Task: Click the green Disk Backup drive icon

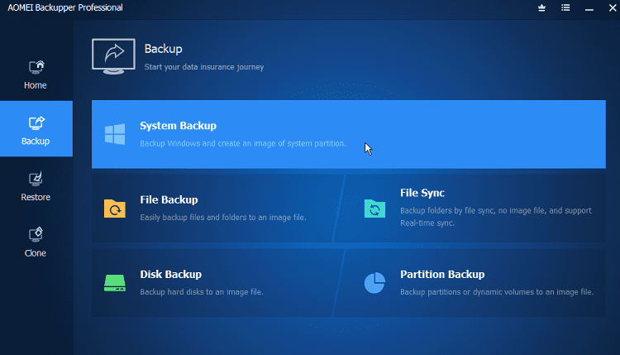Action: [115, 283]
